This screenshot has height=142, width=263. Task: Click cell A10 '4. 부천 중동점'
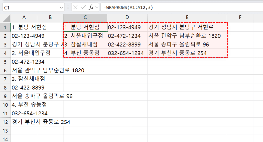[x=24, y=105]
